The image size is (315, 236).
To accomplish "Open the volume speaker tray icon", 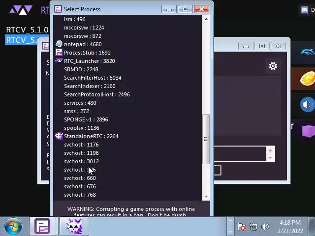I will click(265, 227).
